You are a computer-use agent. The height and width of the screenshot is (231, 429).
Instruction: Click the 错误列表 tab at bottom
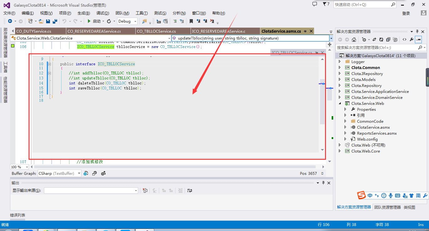tap(18, 215)
